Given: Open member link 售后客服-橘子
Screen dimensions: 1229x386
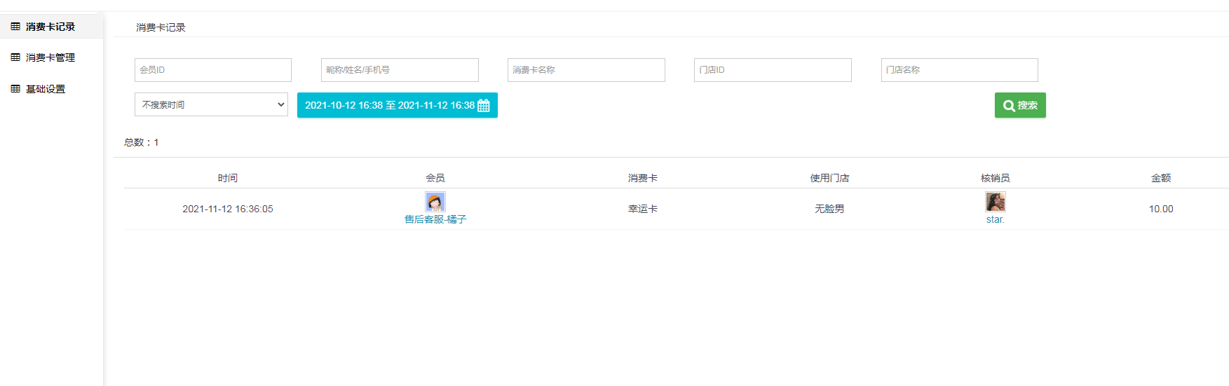Looking at the screenshot, I should (x=435, y=219).
